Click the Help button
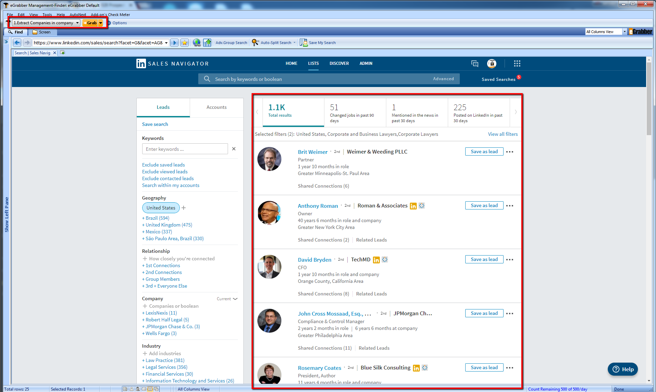This screenshot has width=656, height=392. click(x=623, y=369)
